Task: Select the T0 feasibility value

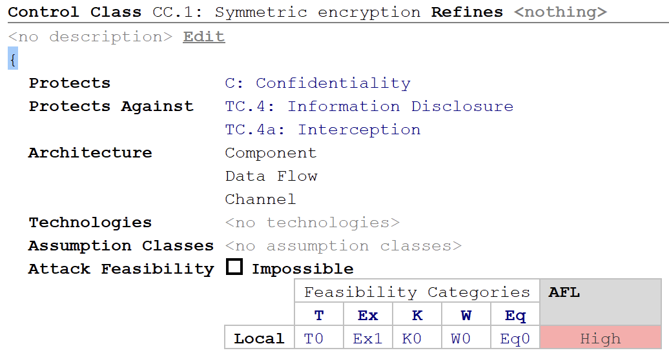Action: (314, 338)
